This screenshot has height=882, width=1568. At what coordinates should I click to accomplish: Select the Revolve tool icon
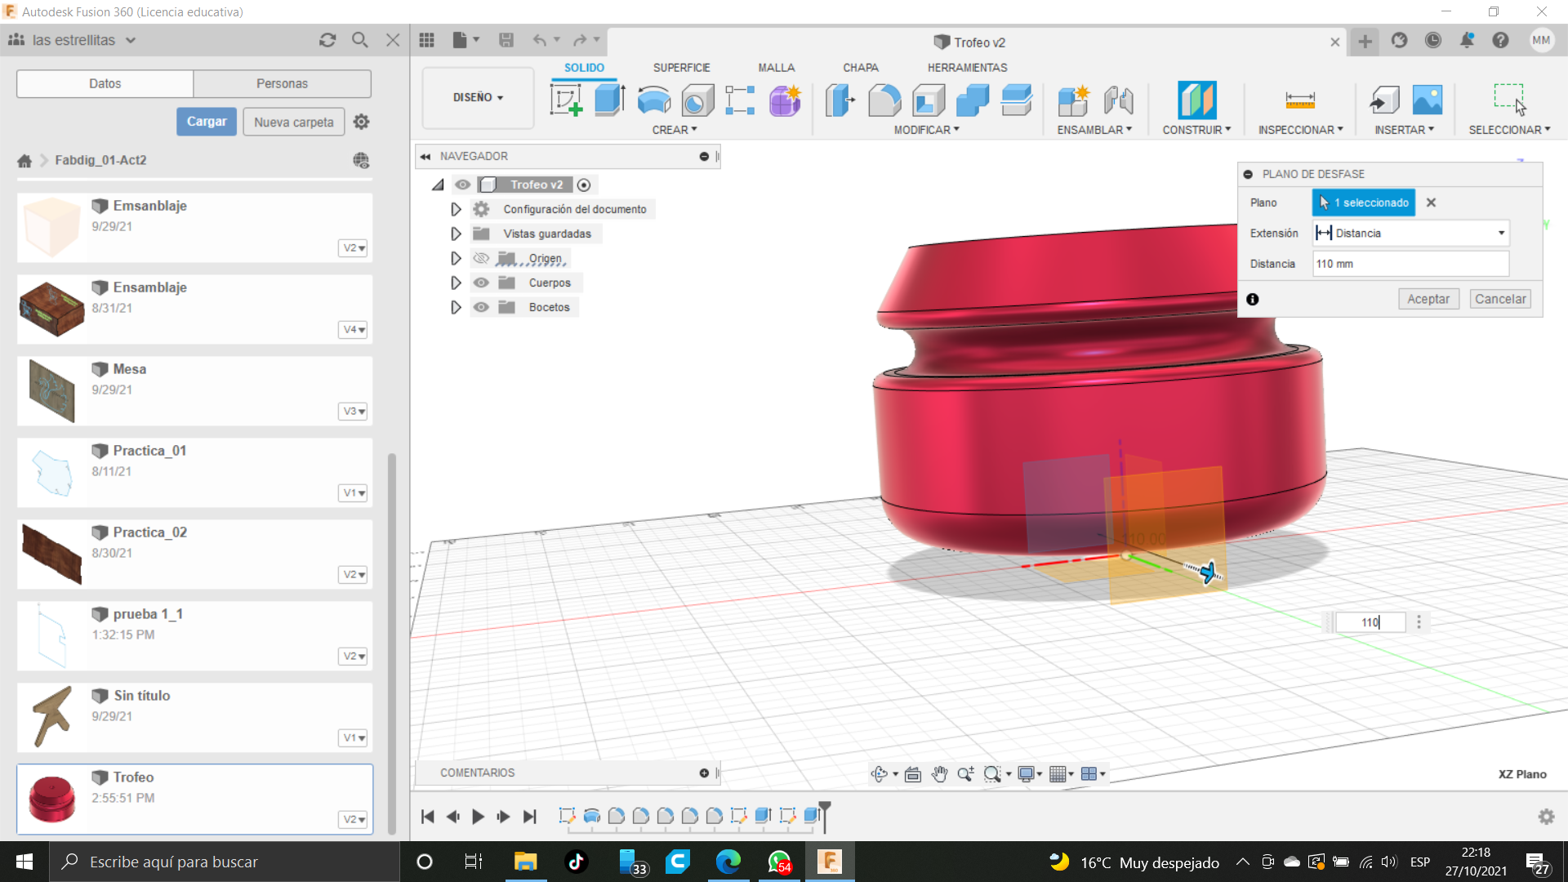coord(653,100)
